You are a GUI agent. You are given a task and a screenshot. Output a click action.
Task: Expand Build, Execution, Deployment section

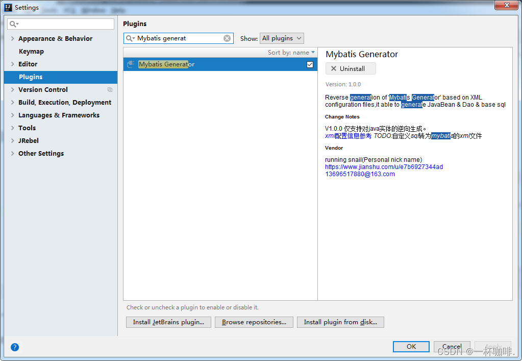13,102
